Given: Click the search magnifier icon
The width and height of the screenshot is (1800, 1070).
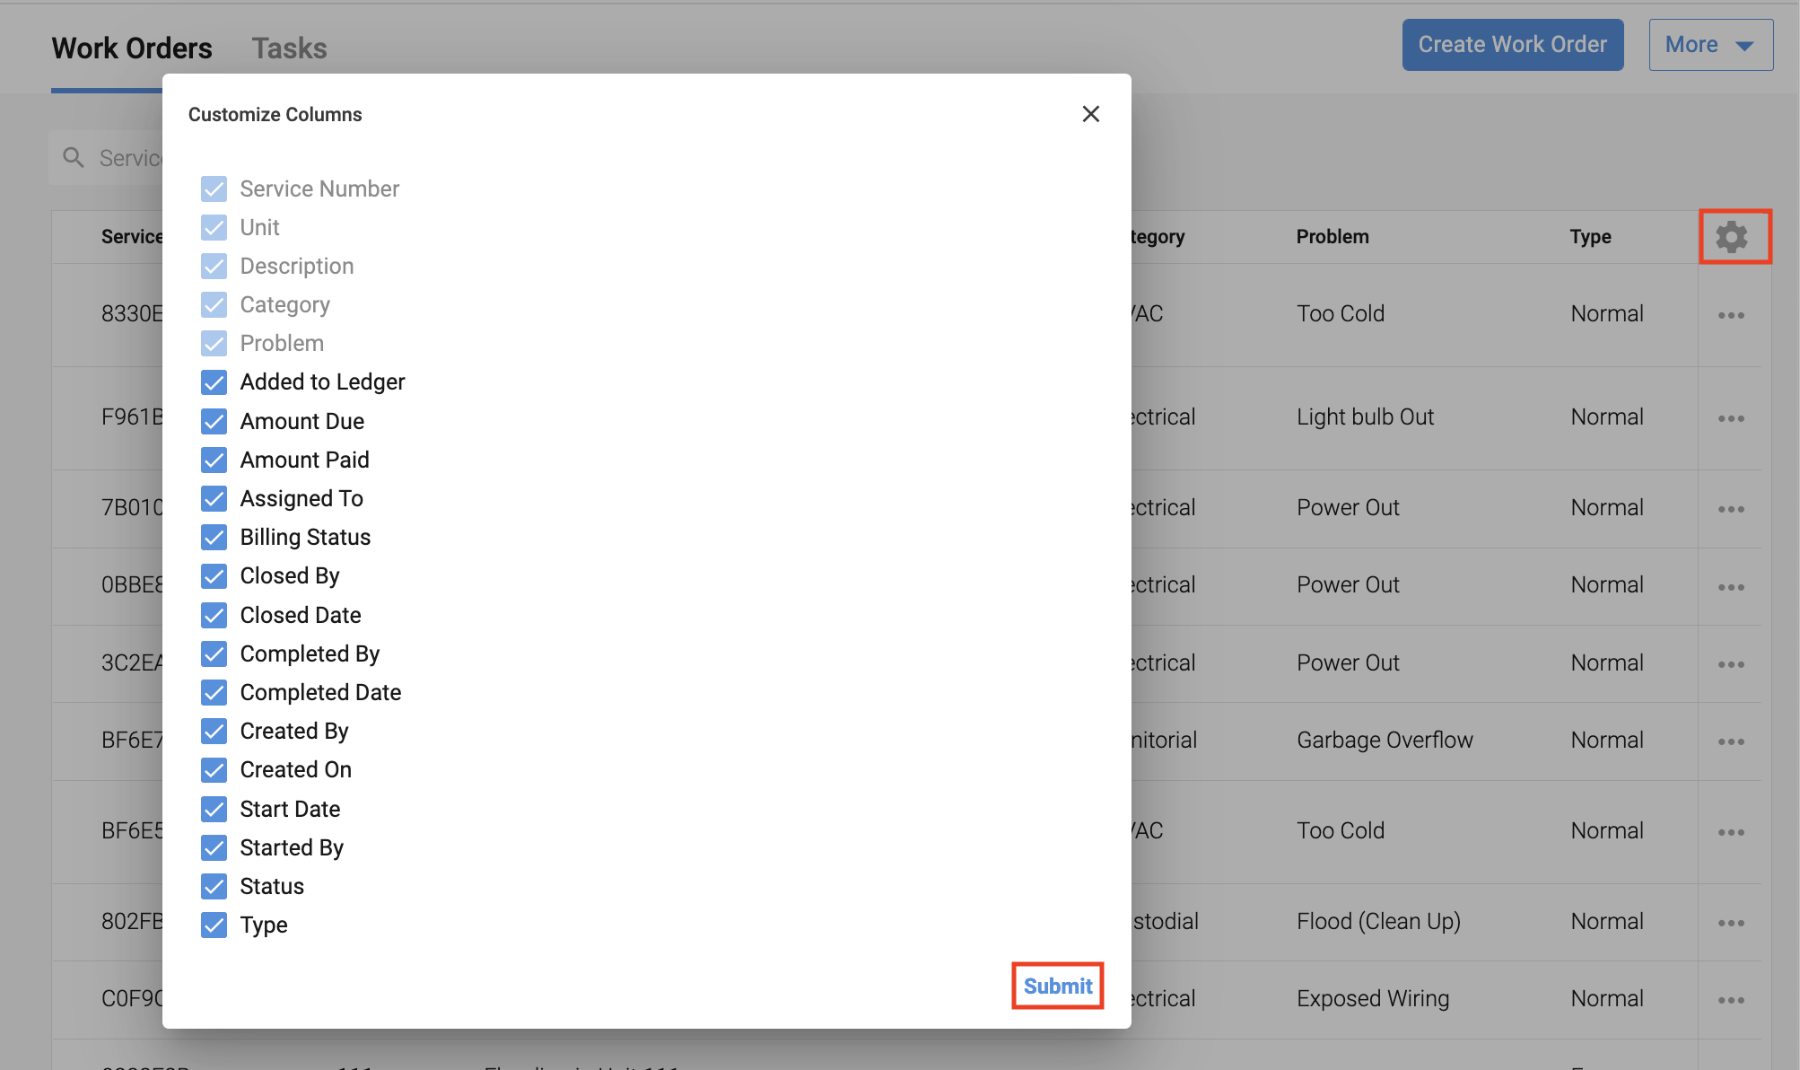Looking at the screenshot, I should (74, 158).
